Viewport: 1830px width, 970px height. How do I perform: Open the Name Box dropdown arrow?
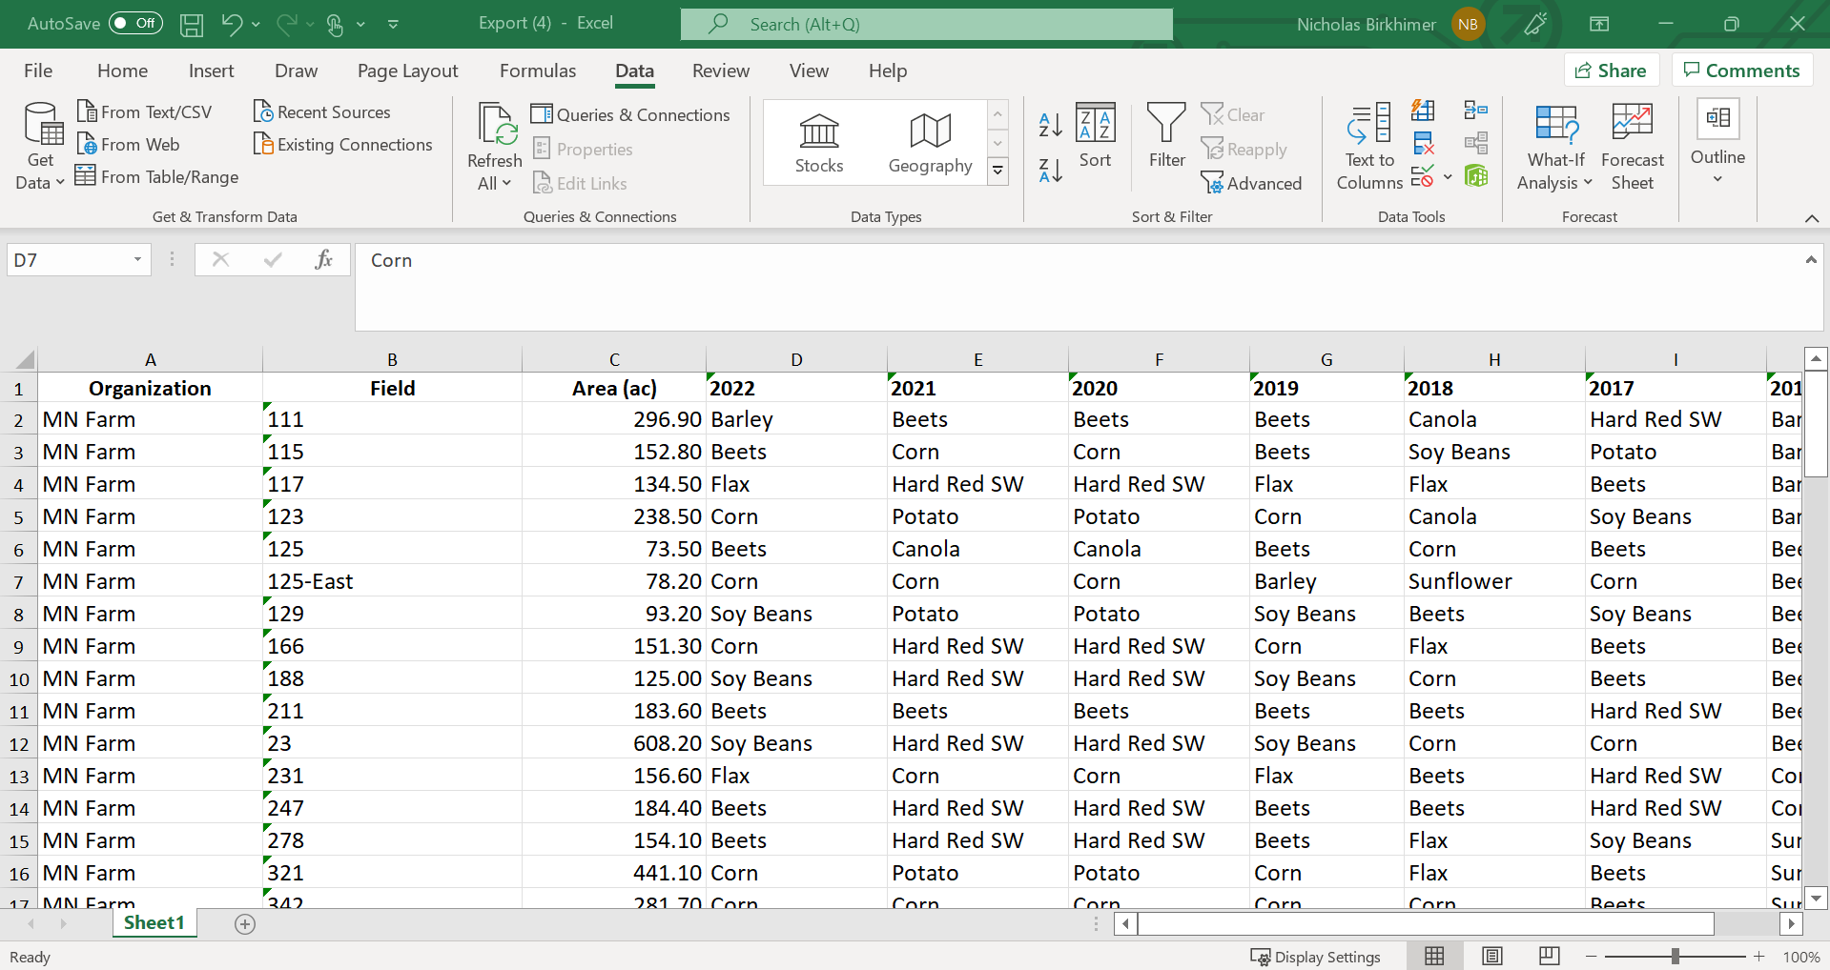(x=137, y=259)
